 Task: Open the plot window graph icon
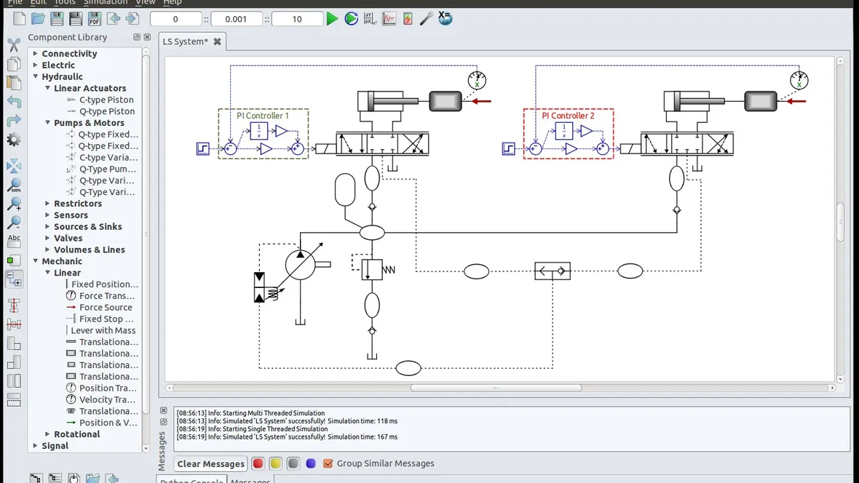(x=389, y=19)
